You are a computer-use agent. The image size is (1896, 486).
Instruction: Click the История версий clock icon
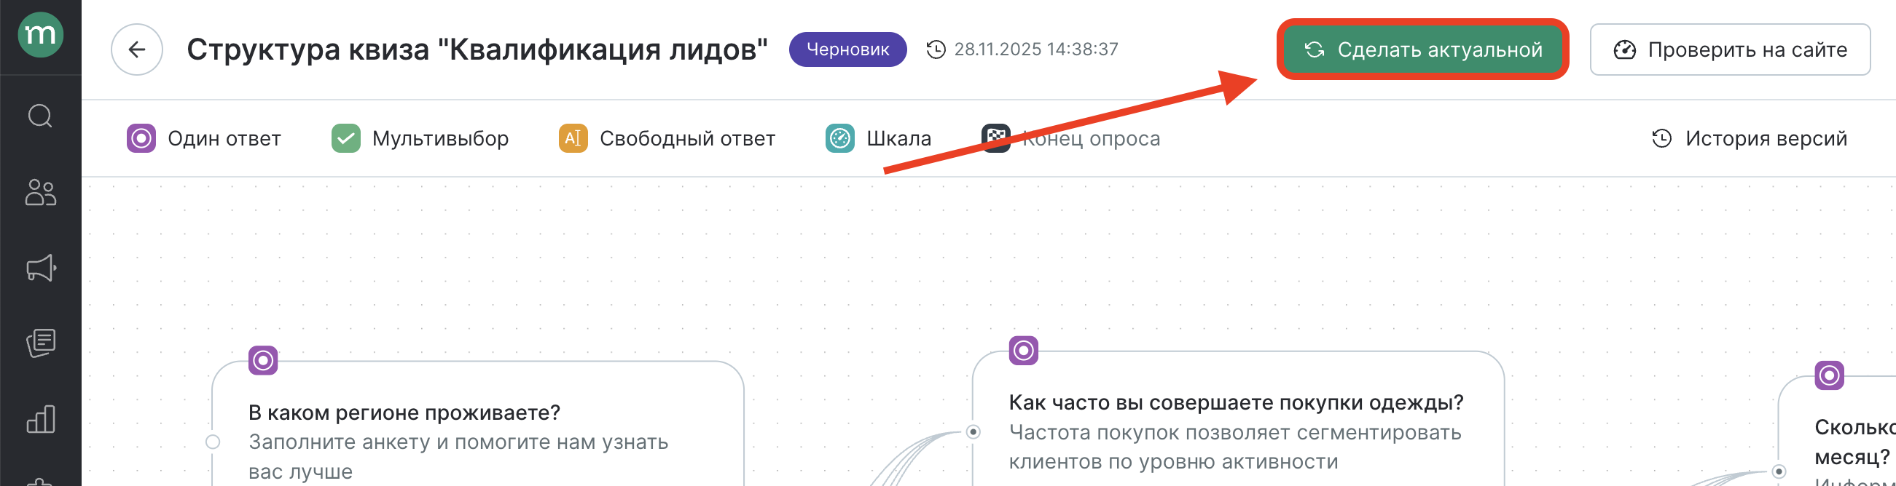click(x=1661, y=138)
